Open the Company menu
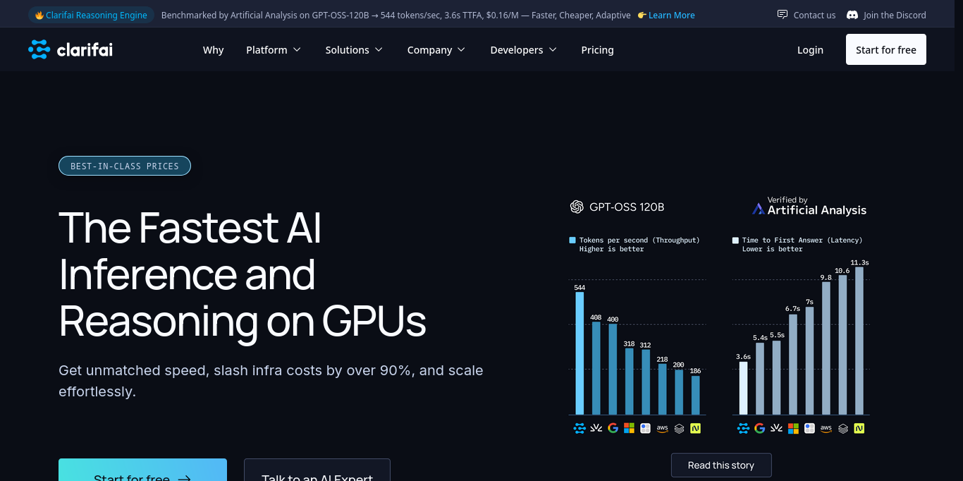Viewport: 963px width, 481px height. click(436, 49)
